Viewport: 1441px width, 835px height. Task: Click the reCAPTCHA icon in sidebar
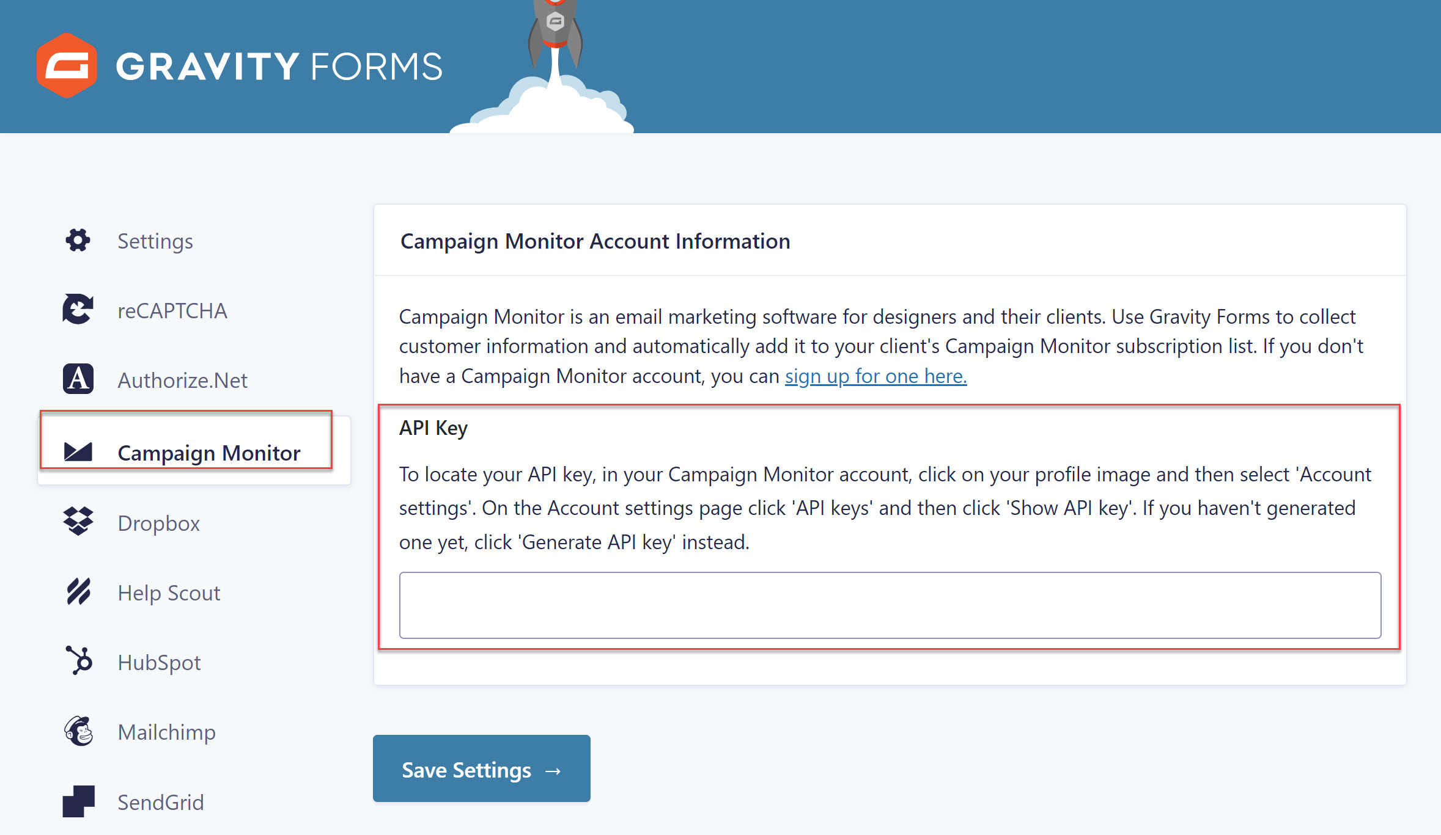[78, 309]
